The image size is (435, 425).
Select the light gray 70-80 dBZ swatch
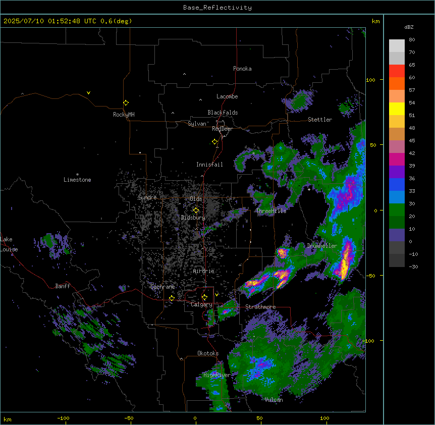click(397, 46)
